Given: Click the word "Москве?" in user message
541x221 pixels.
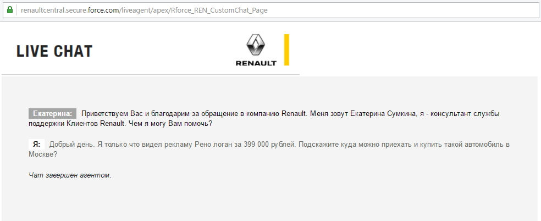Looking at the screenshot, I should 42,154.
